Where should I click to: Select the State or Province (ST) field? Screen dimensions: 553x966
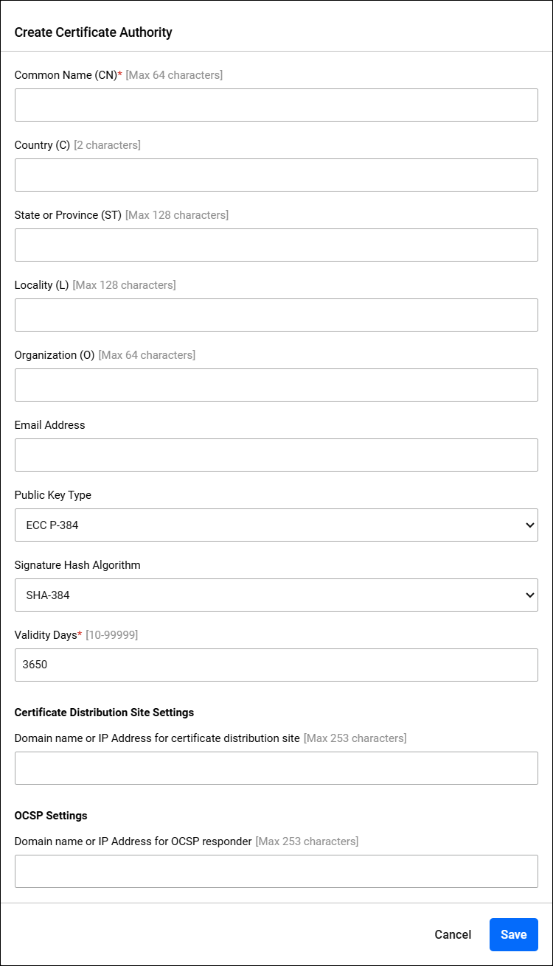click(276, 245)
